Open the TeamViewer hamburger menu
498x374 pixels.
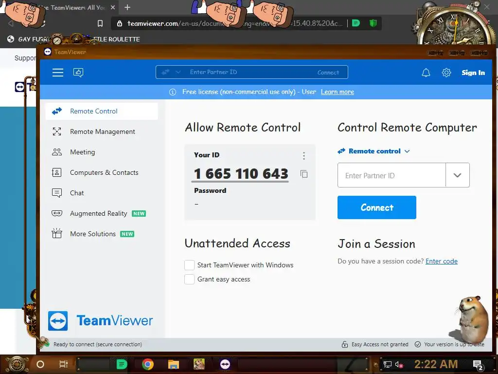(58, 73)
